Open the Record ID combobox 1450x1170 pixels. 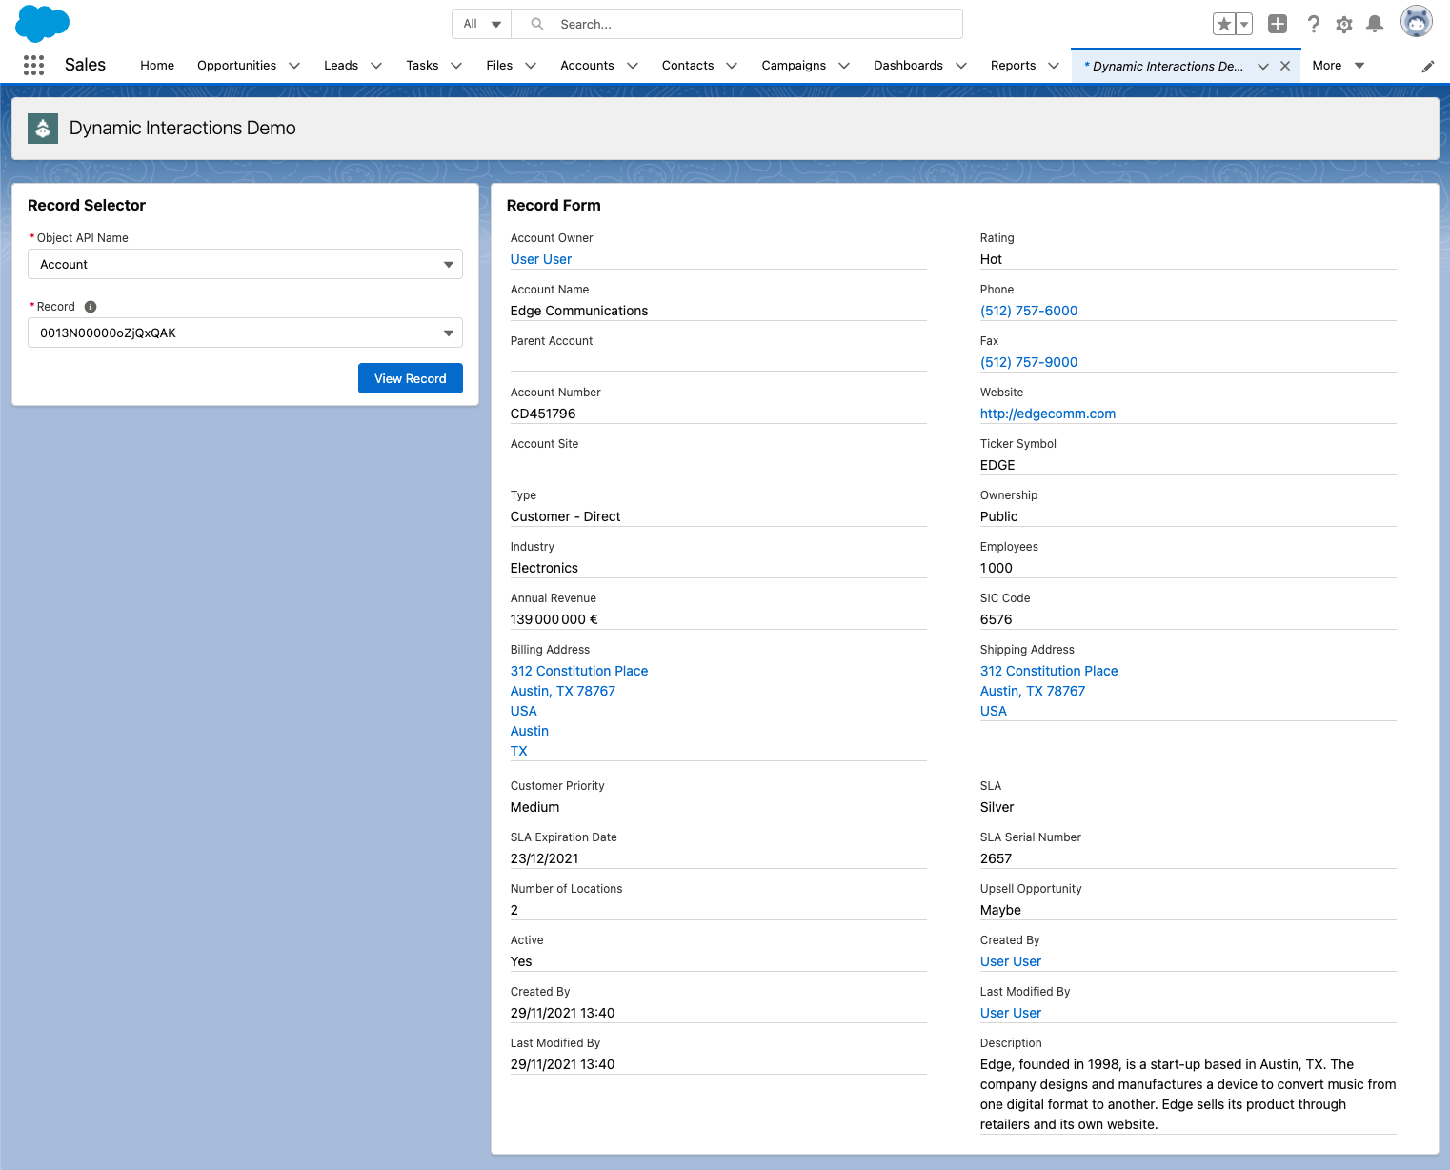[x=245, y=333]
